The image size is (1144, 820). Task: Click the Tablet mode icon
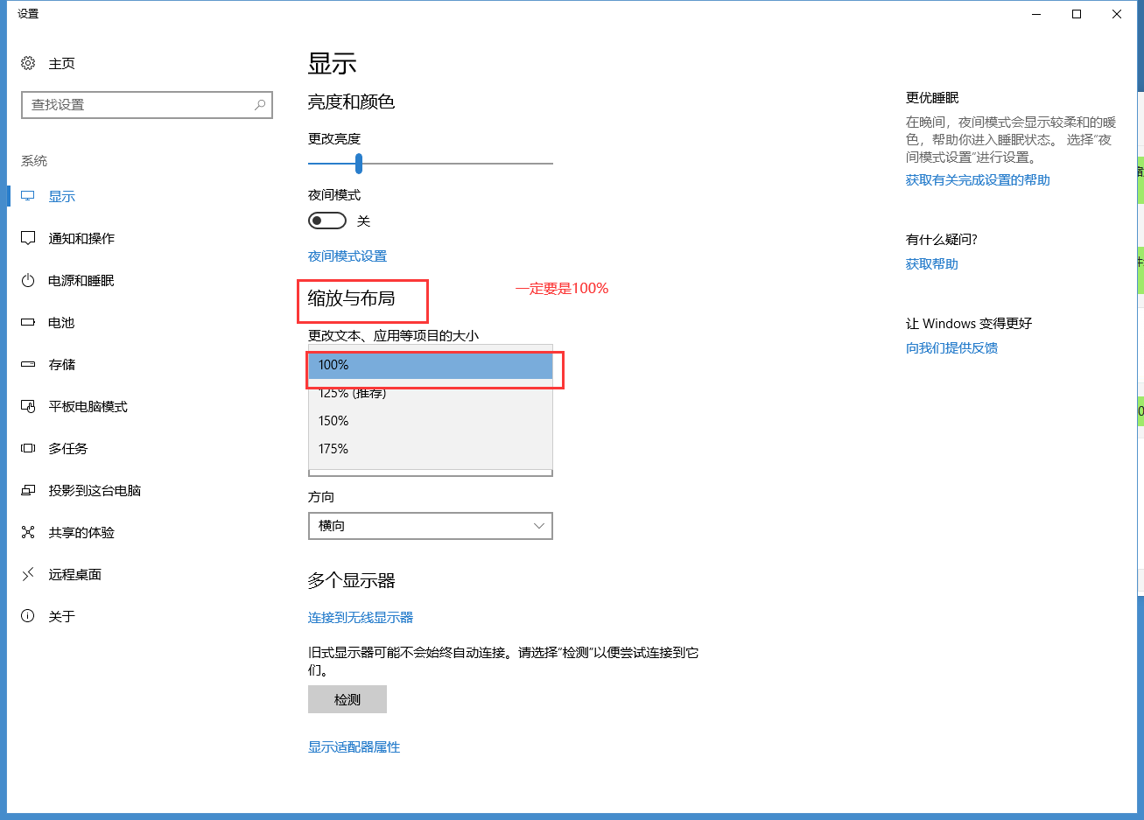pyautogui.click(x=28, y=406)
